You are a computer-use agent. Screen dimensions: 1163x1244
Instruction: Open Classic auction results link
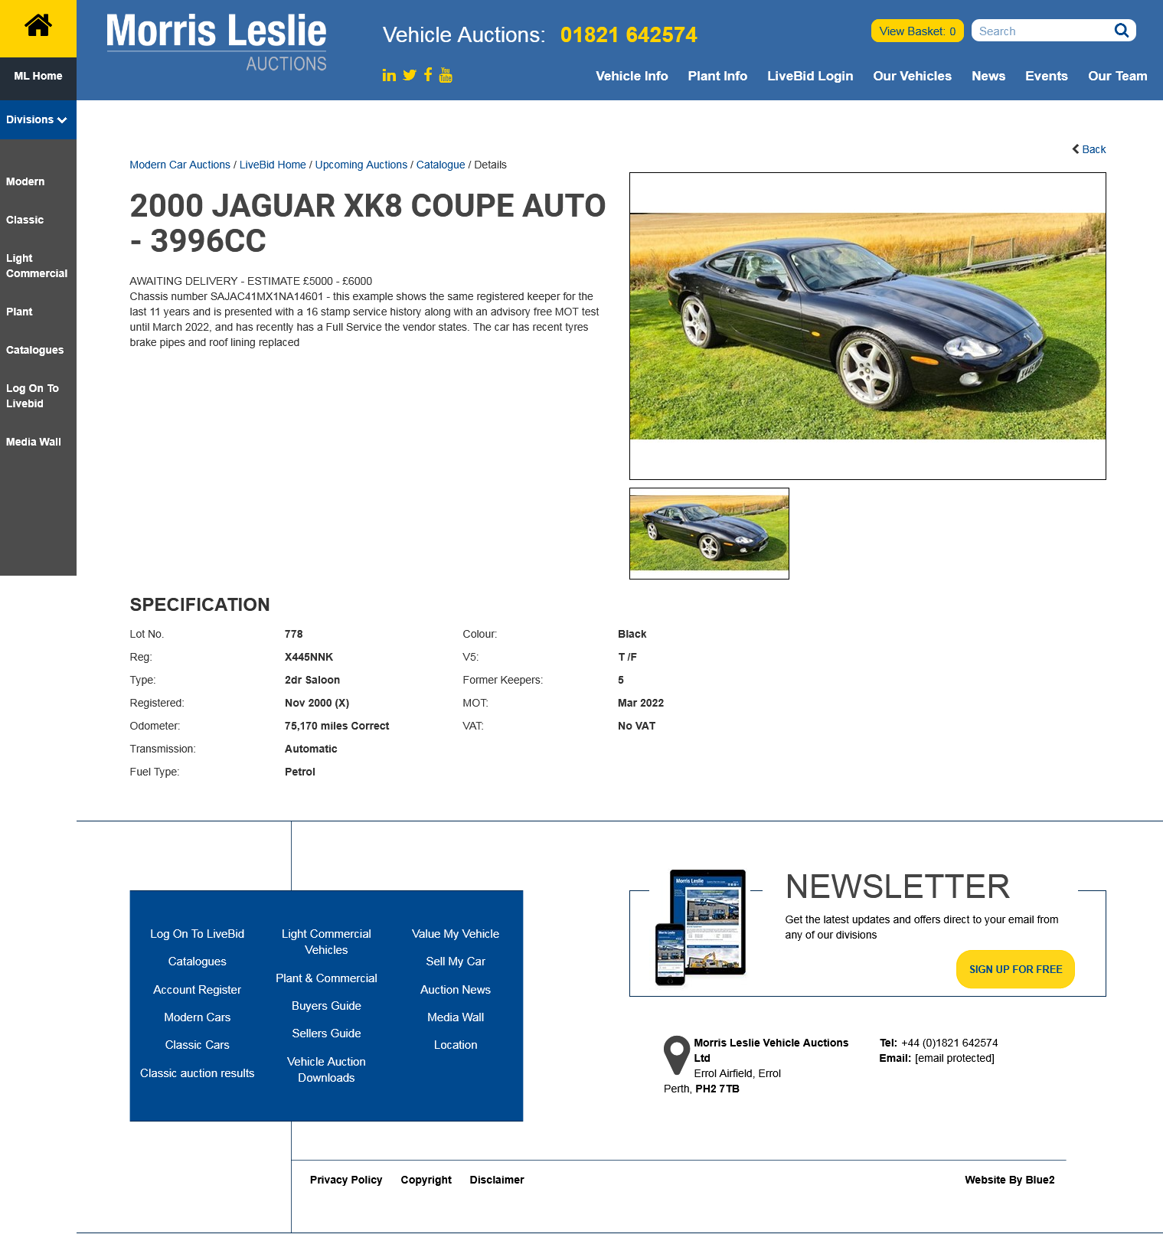click(197, 1073)
